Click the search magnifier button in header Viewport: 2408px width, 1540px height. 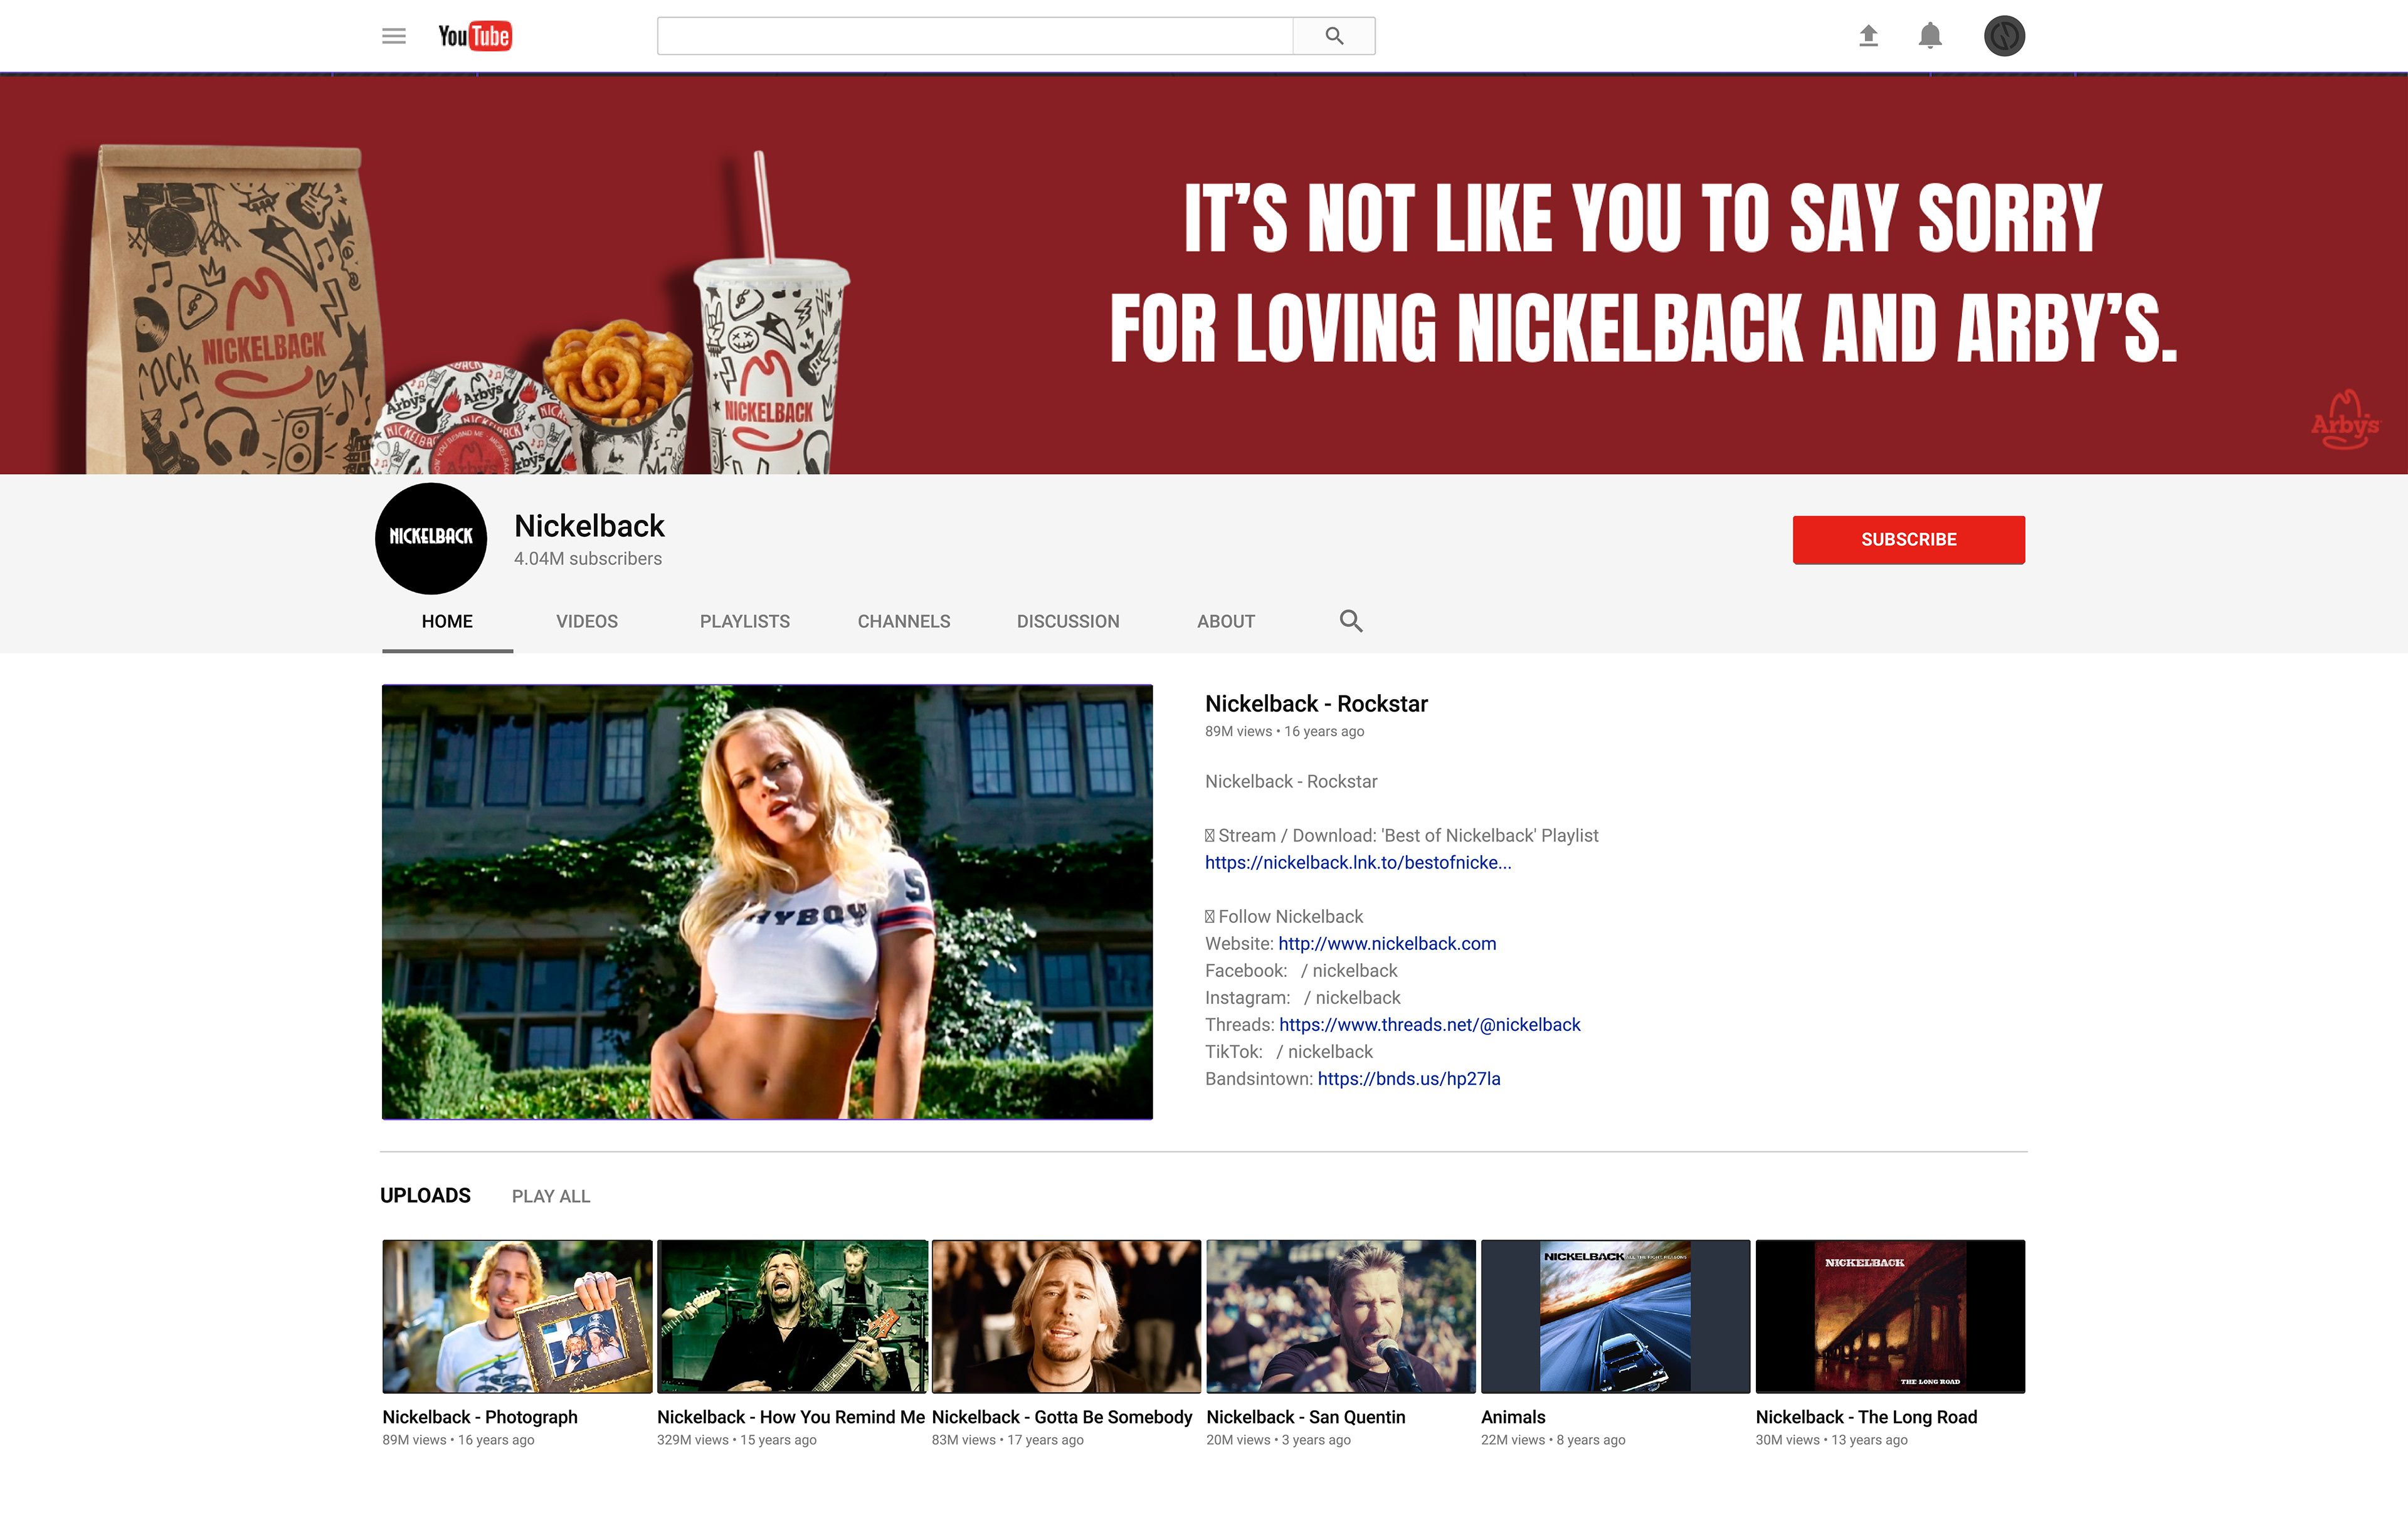pos(1334,36)
